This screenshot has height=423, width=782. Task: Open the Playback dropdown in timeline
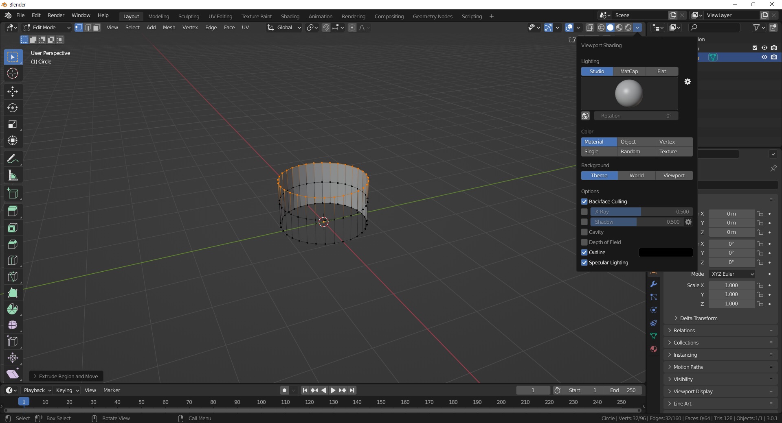point(37,390)
